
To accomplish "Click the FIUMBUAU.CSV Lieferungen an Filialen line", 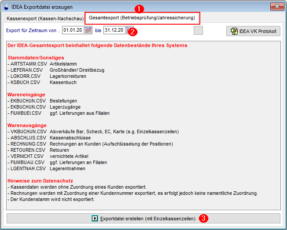I will click(x=57, y=162).
